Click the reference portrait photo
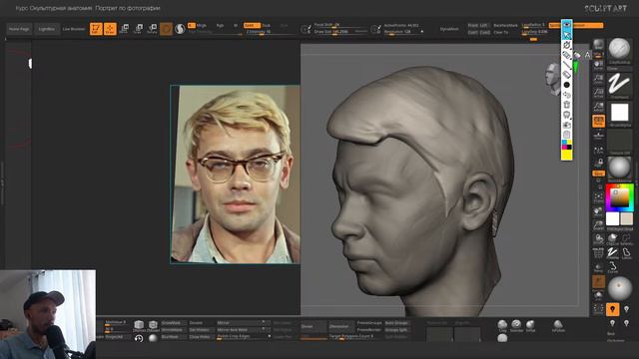 pyautogui.click(x=235, y=175)
